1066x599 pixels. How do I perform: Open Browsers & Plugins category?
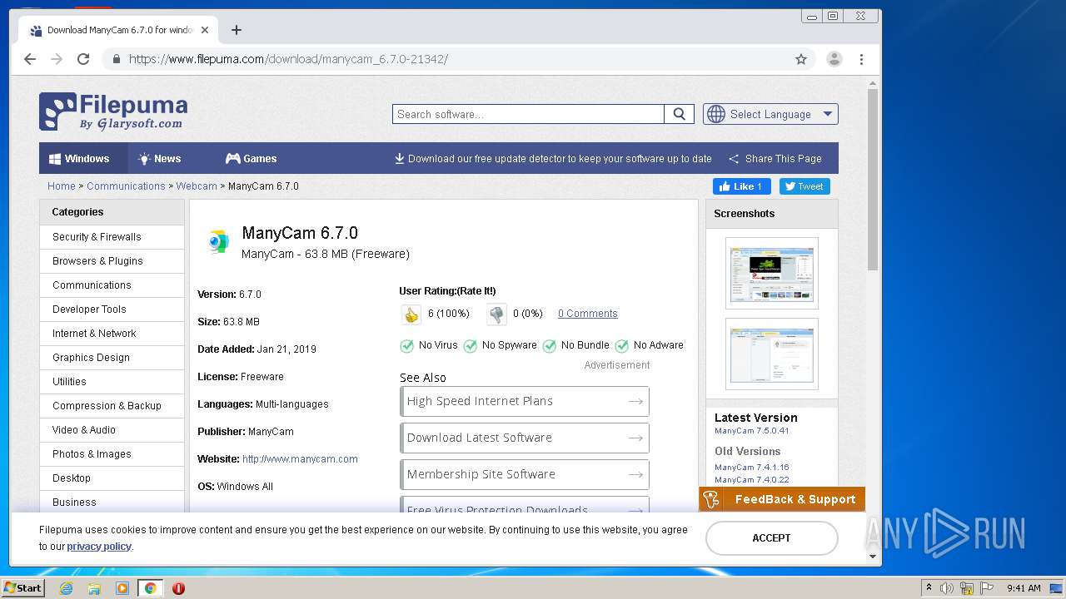click(x=112, y=260)
